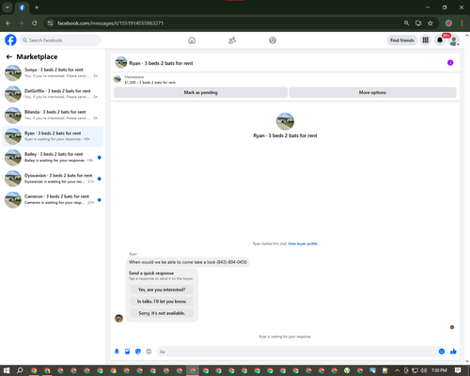The height and width of the screenshot is (376, 470).
Task: Select the Ryan conversation in the list
Action: click(x=53, y=136)
